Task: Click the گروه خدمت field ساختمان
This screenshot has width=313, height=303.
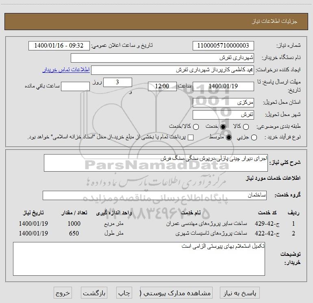Action: point(154,195)
